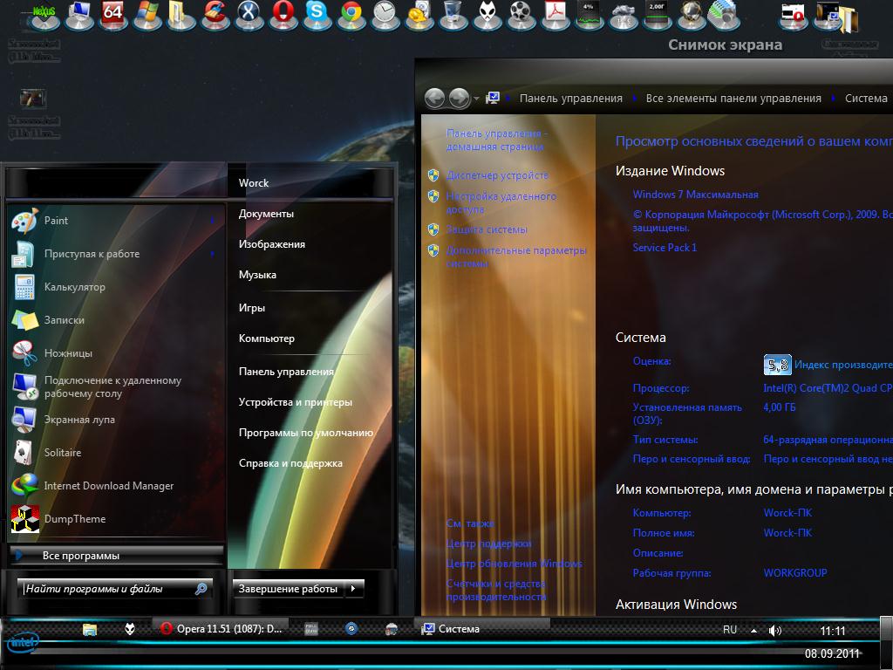Open the Nexus dock icon
Viewport: 893px width, 670px height.
coord(44,16)
